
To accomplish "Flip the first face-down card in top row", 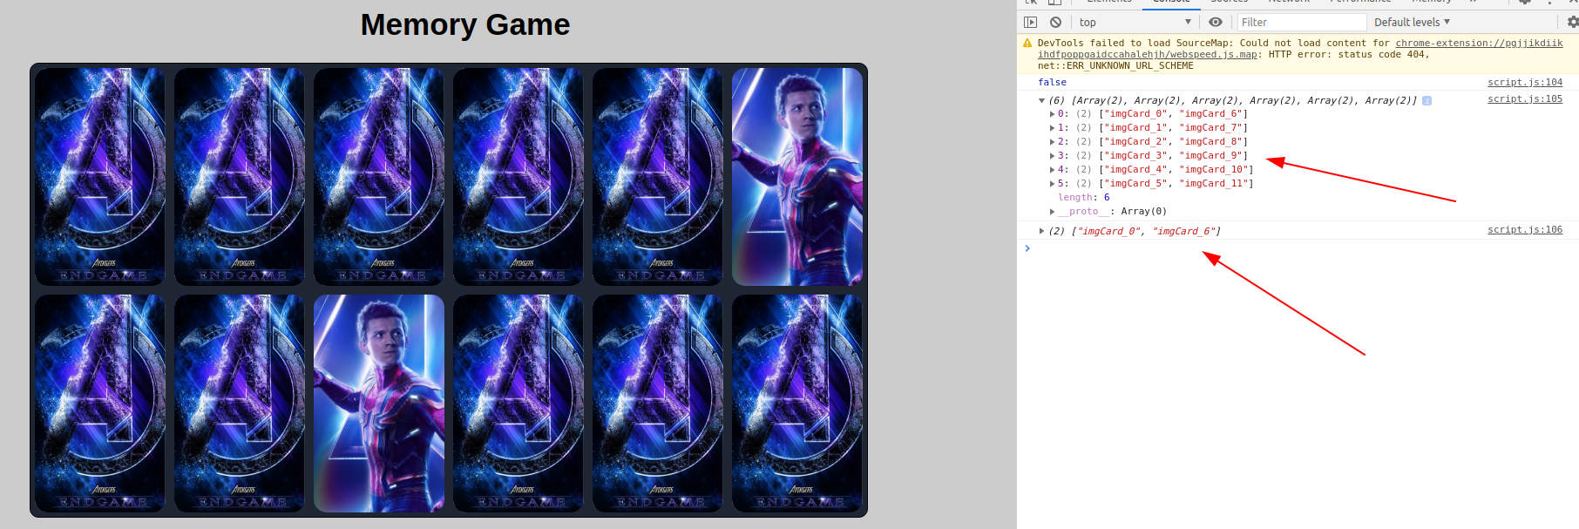I will [x=100, y=177].
